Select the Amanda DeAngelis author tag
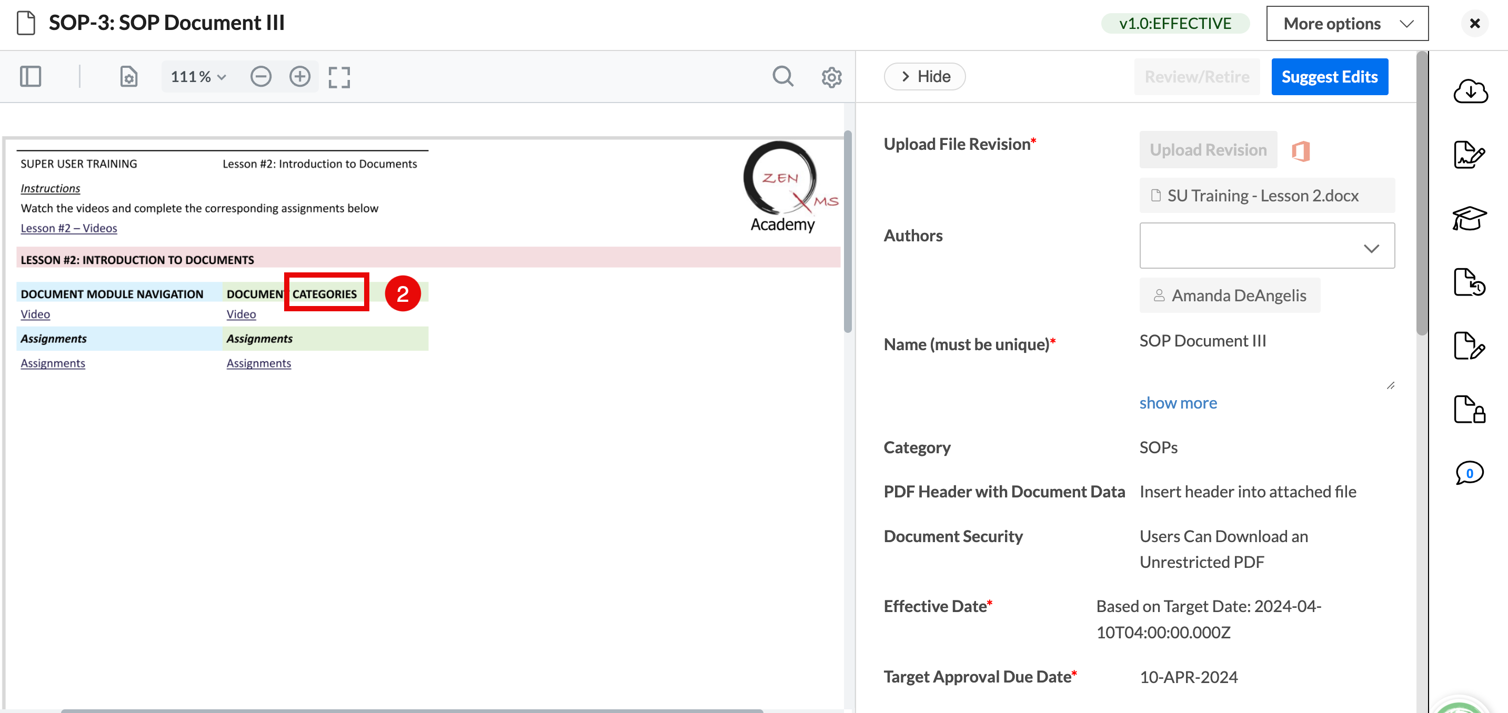1508x713 pixels. pyautogui.click(x=1229, y=296)
